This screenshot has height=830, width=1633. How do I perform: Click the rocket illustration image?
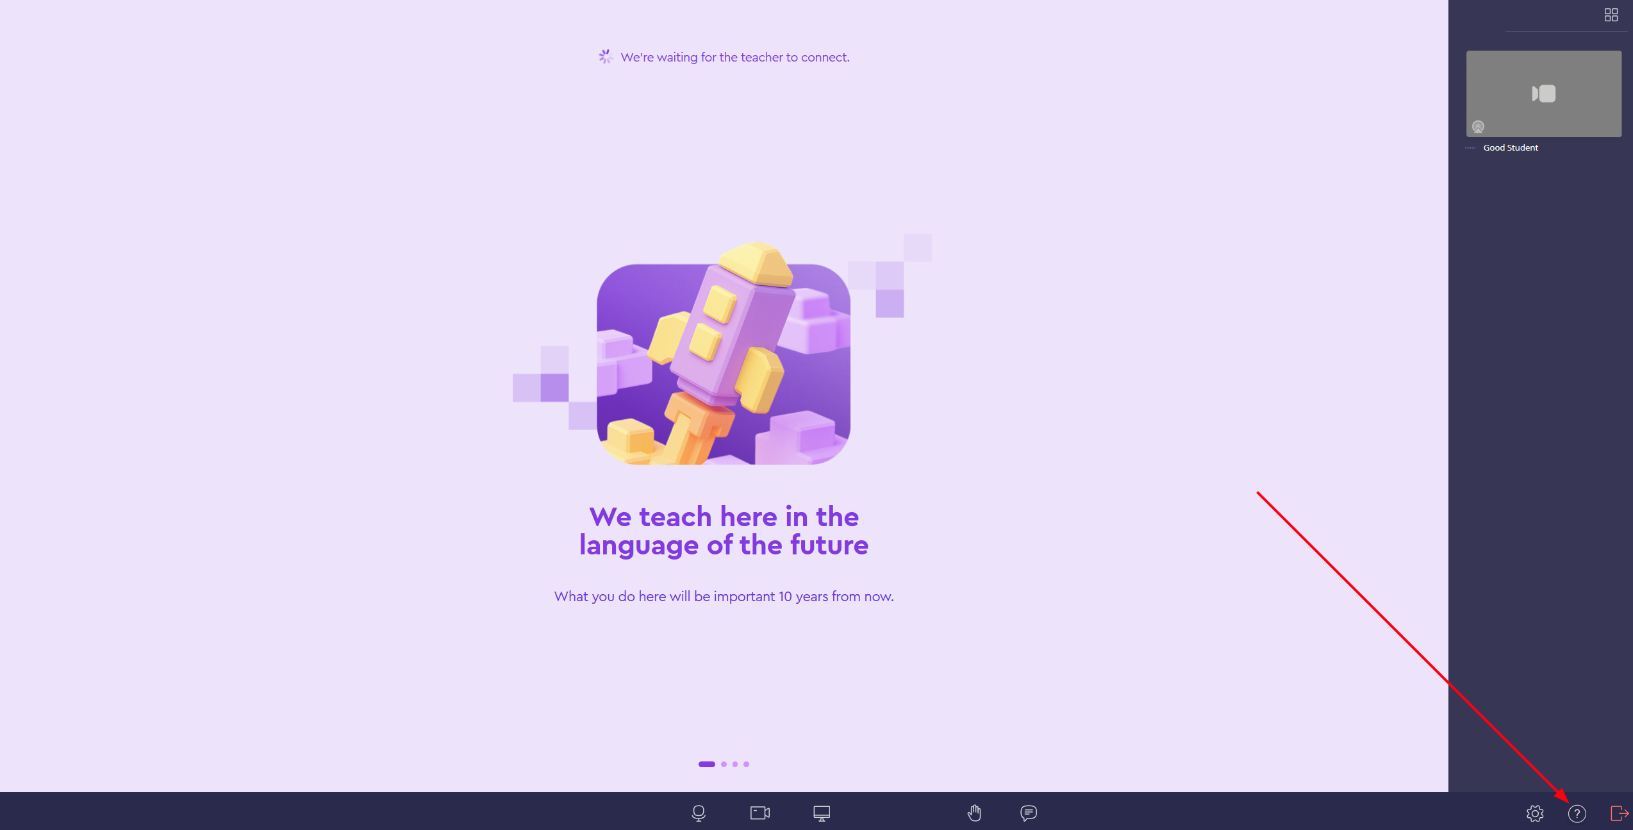pyautogui.click(x=723, y=359)
